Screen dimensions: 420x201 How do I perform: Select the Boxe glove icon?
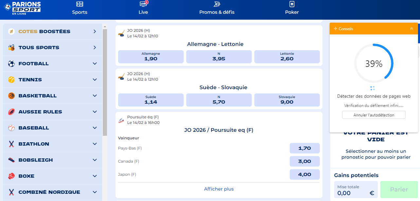coord(11,176)
